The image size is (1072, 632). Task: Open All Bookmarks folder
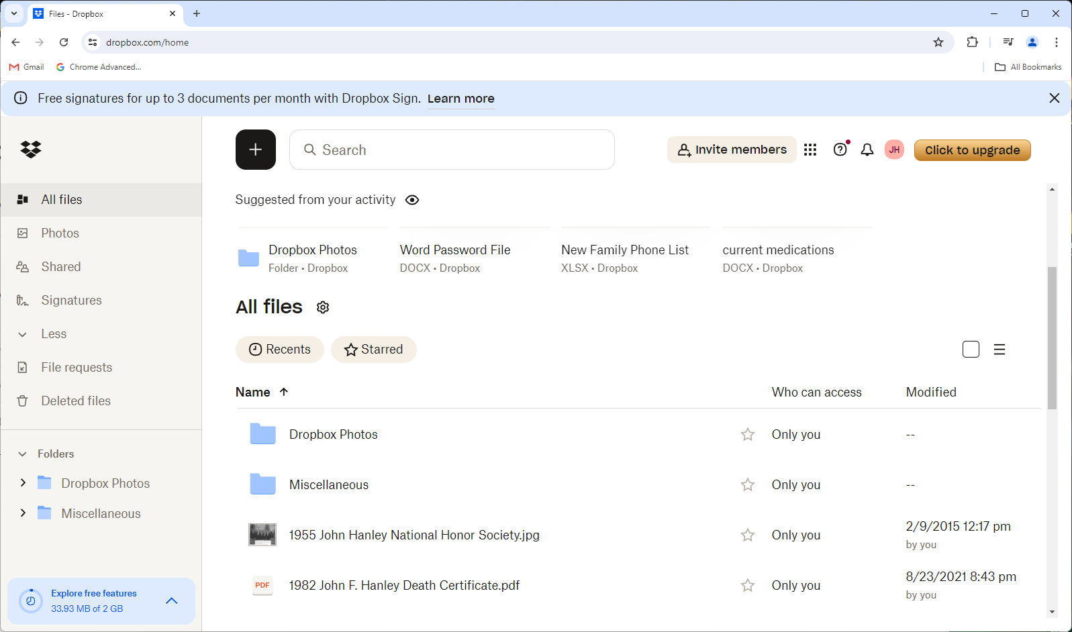tap(1028, 67)
